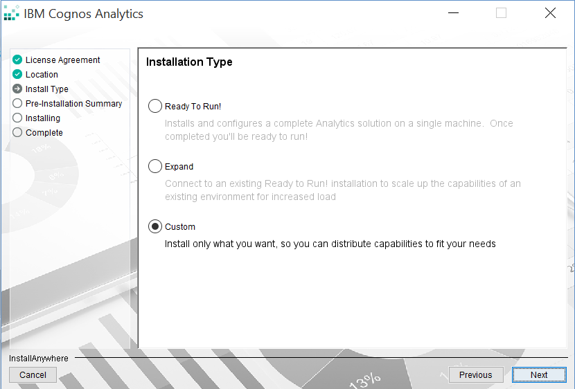Choose the Expand installation option
Viewport: 575px width, 389px height.
coord(155,166)
